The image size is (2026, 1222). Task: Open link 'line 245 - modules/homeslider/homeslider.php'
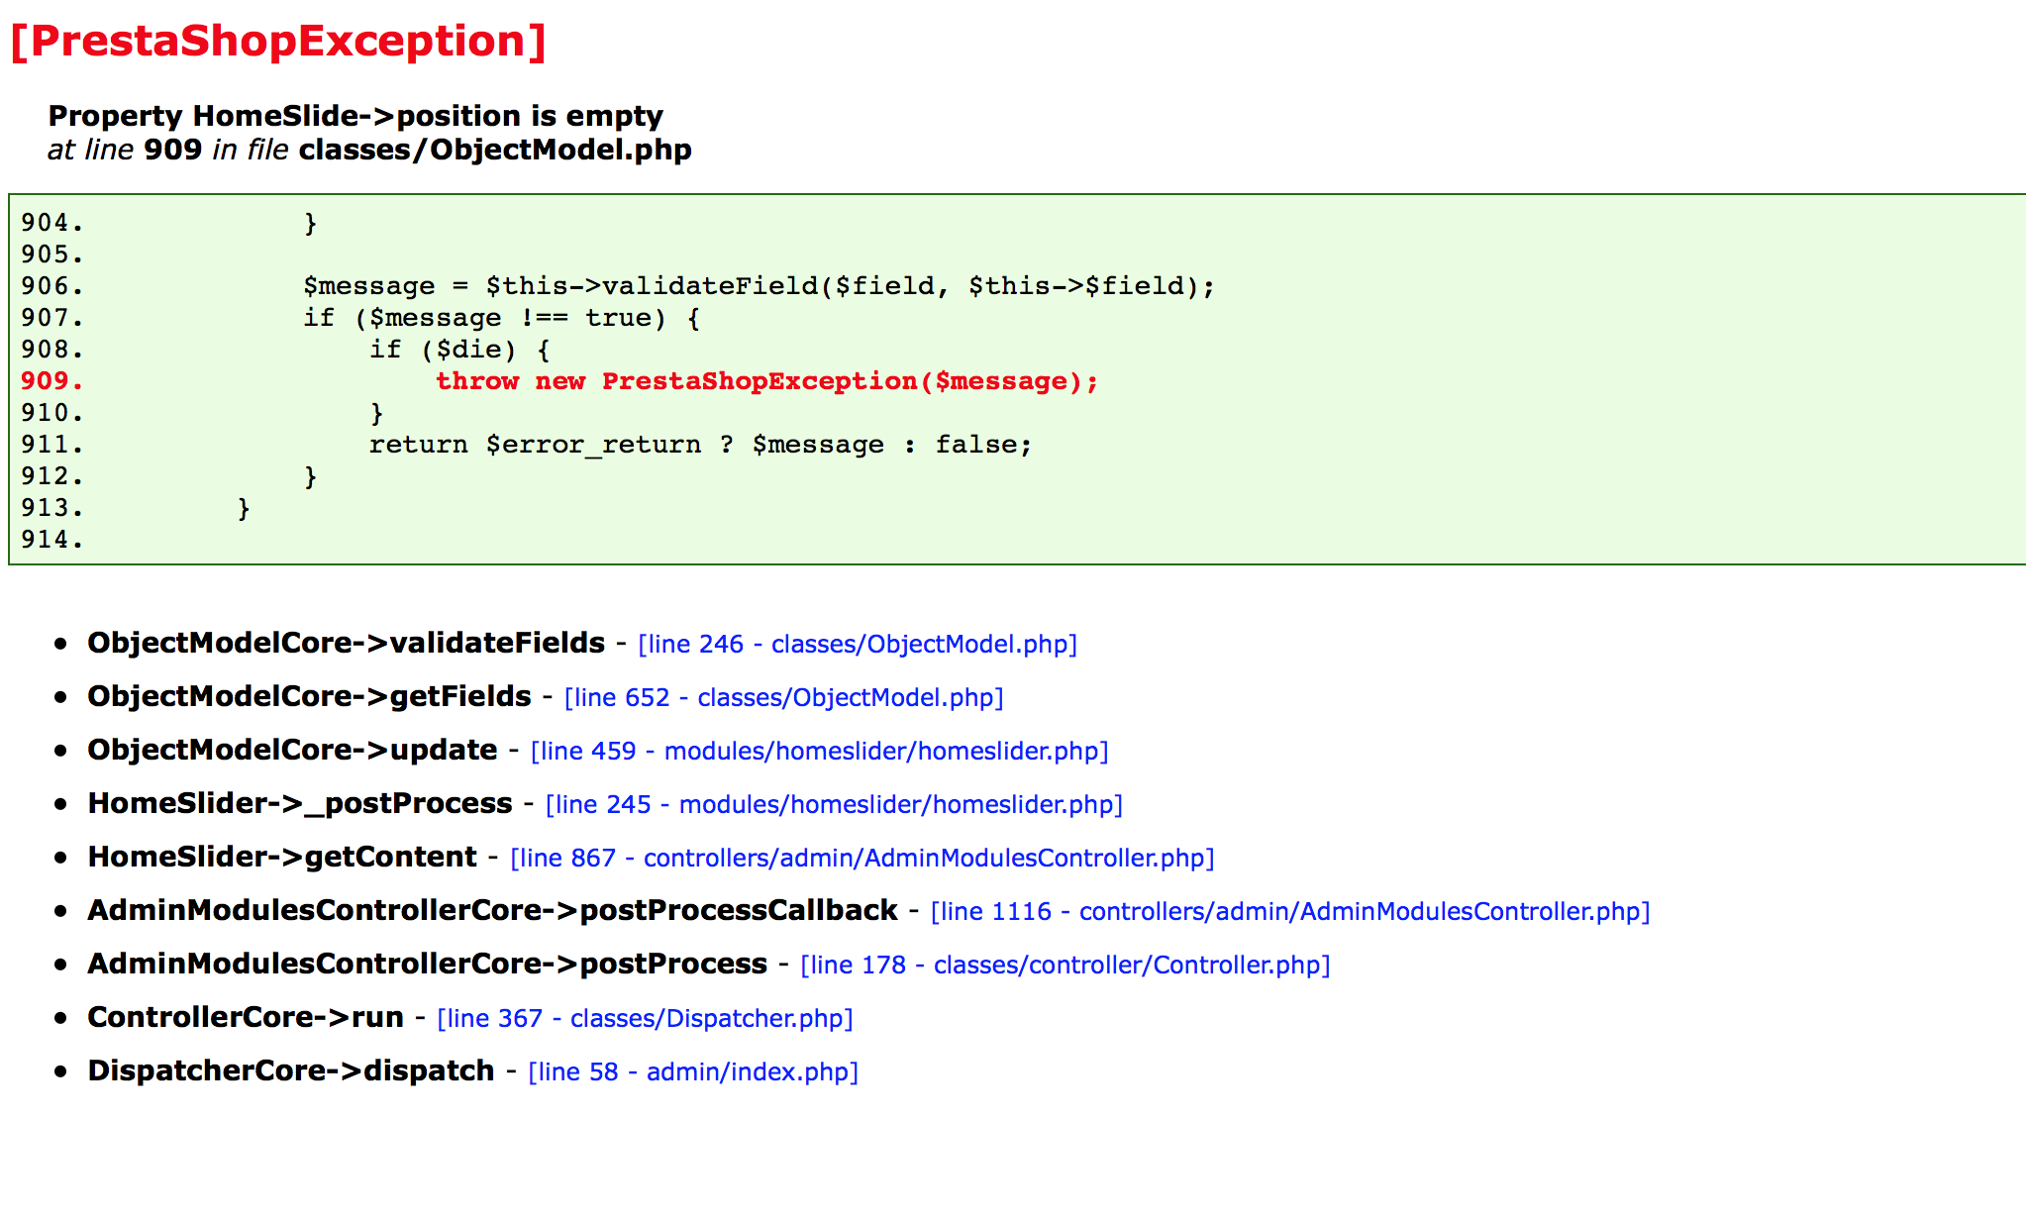(x=834, y=804)
